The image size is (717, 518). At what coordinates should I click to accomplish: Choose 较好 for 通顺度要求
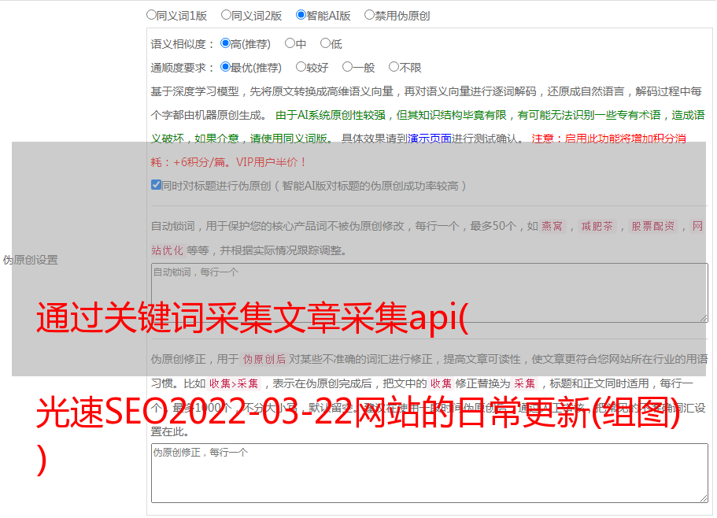click(x=301, y=67)
